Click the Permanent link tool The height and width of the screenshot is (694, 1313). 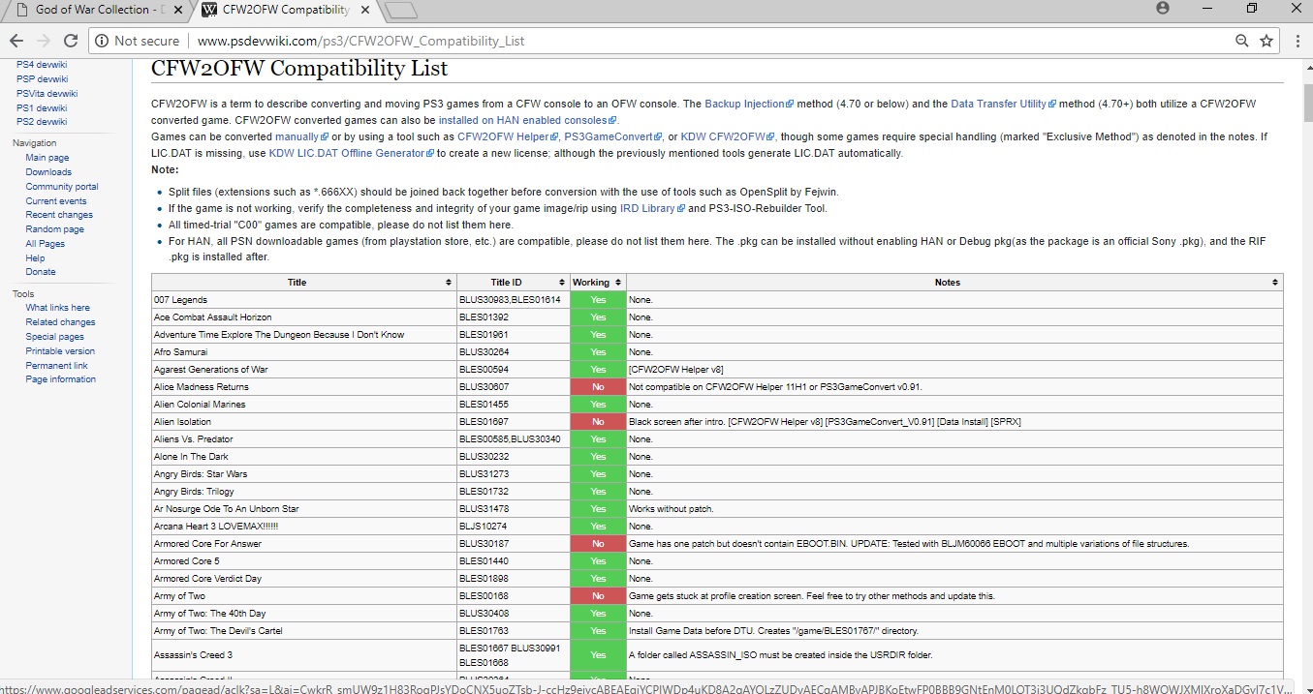[56, 366]
